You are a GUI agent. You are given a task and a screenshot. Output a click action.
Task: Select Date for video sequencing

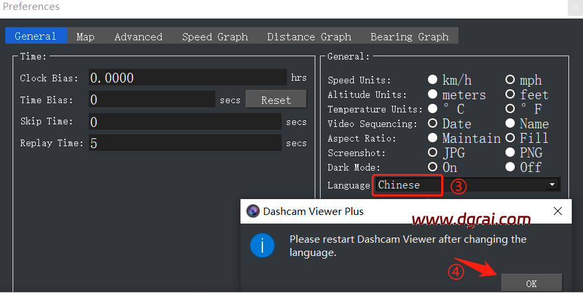[x=433, y=124]
